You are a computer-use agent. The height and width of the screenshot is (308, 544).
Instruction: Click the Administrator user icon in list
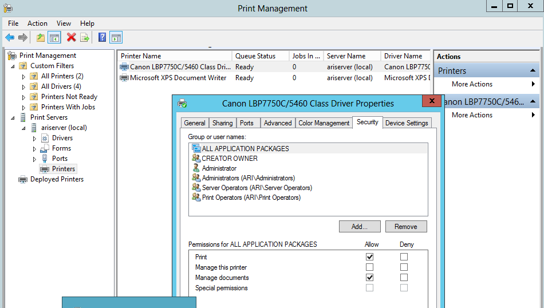click(x=196, y=168)
